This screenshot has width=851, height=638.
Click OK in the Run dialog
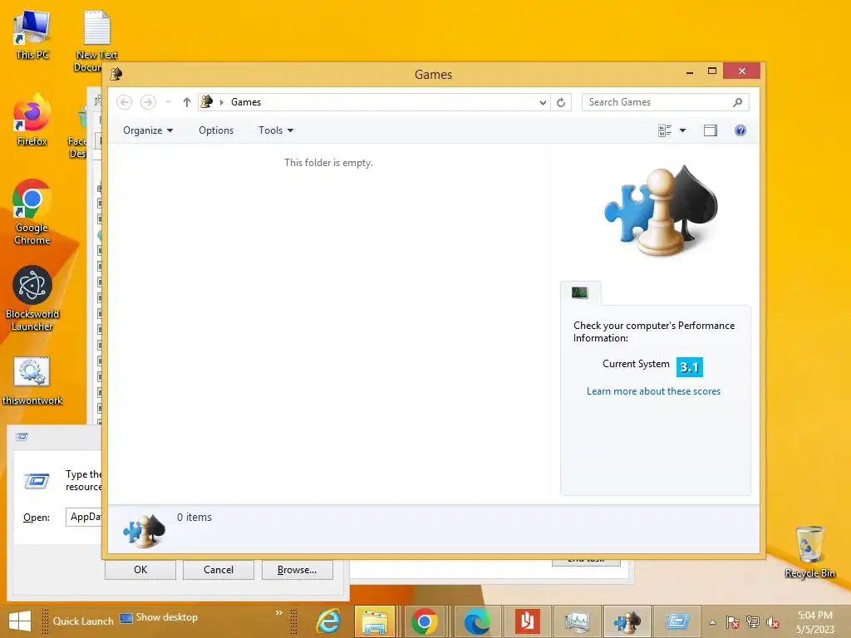tap(140, 570)
